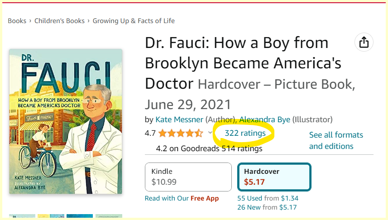Select the first thumbnail below the cover
Image resolution: width=388 pixels, height=220 pixels.
[22, 216]
